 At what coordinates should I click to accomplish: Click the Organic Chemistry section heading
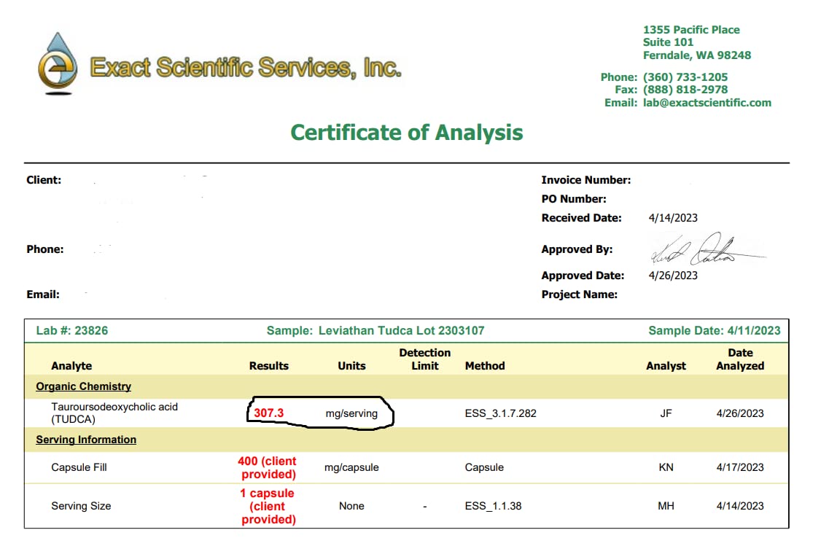(83, 386)
